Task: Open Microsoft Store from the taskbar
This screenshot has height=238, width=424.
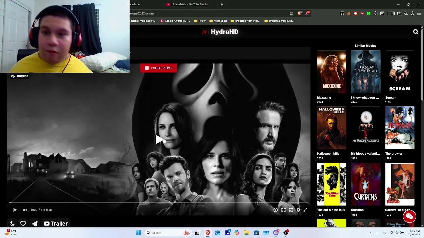Action: [256, 233]
